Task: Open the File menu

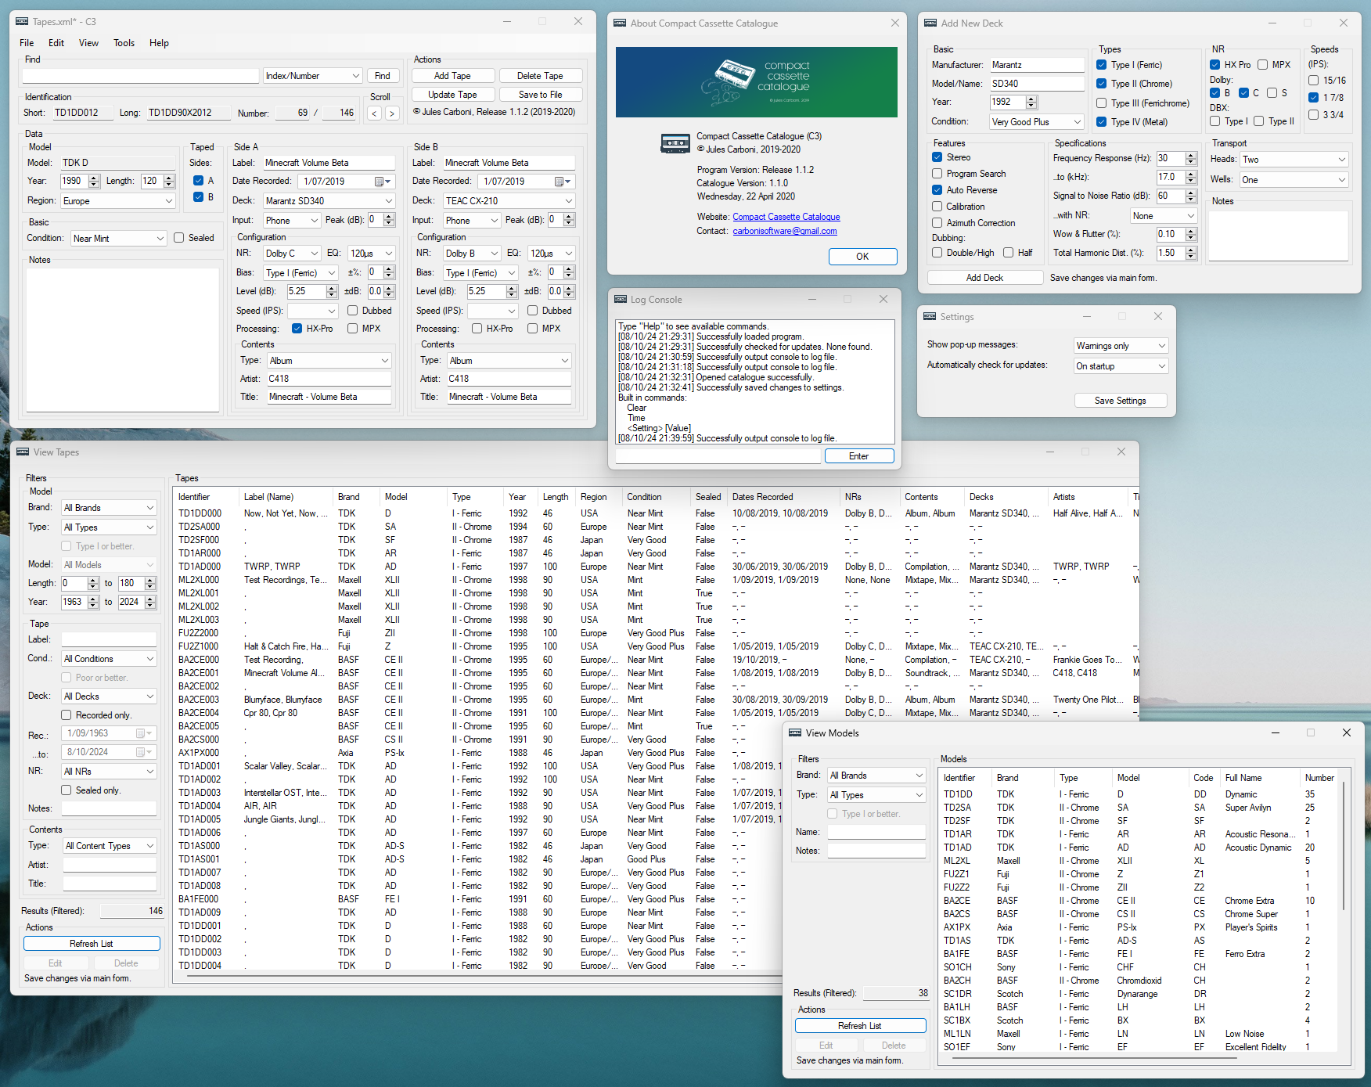Action: click(27, 43)
